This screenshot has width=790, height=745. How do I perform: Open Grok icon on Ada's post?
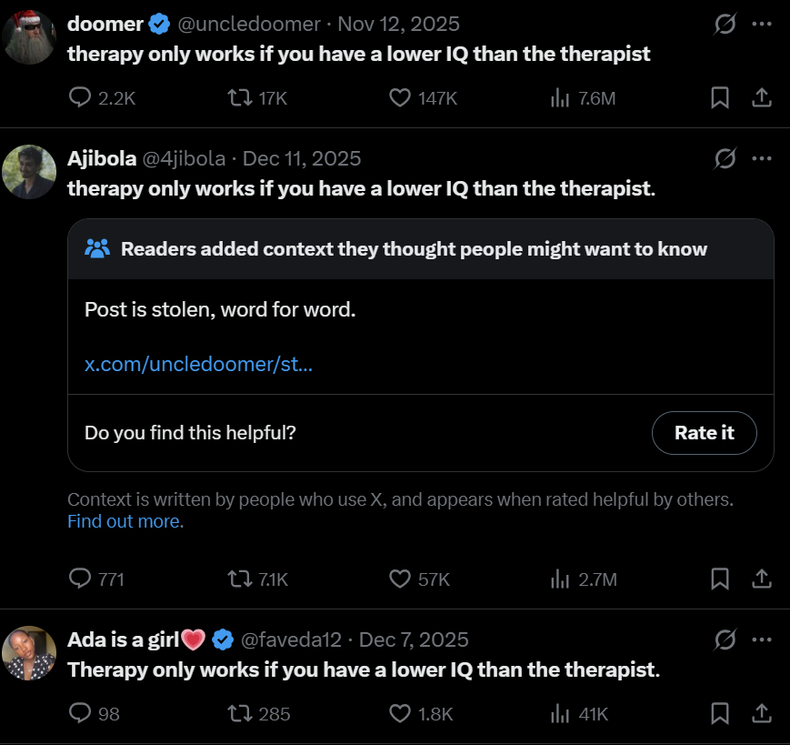725,640
